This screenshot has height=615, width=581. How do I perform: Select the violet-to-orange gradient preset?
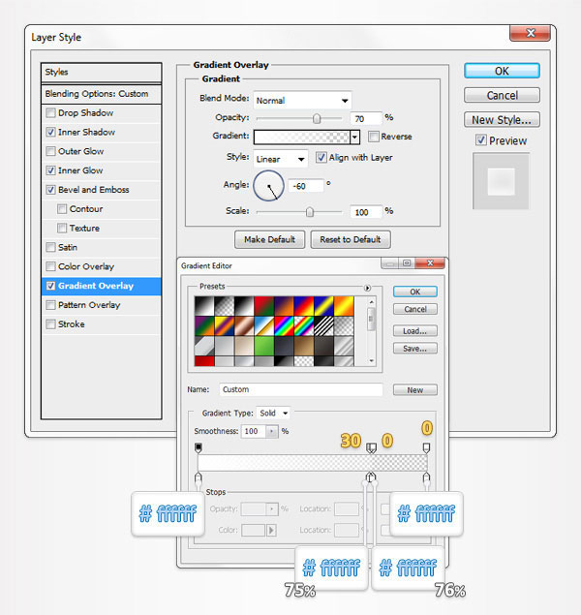coord(285,306)
